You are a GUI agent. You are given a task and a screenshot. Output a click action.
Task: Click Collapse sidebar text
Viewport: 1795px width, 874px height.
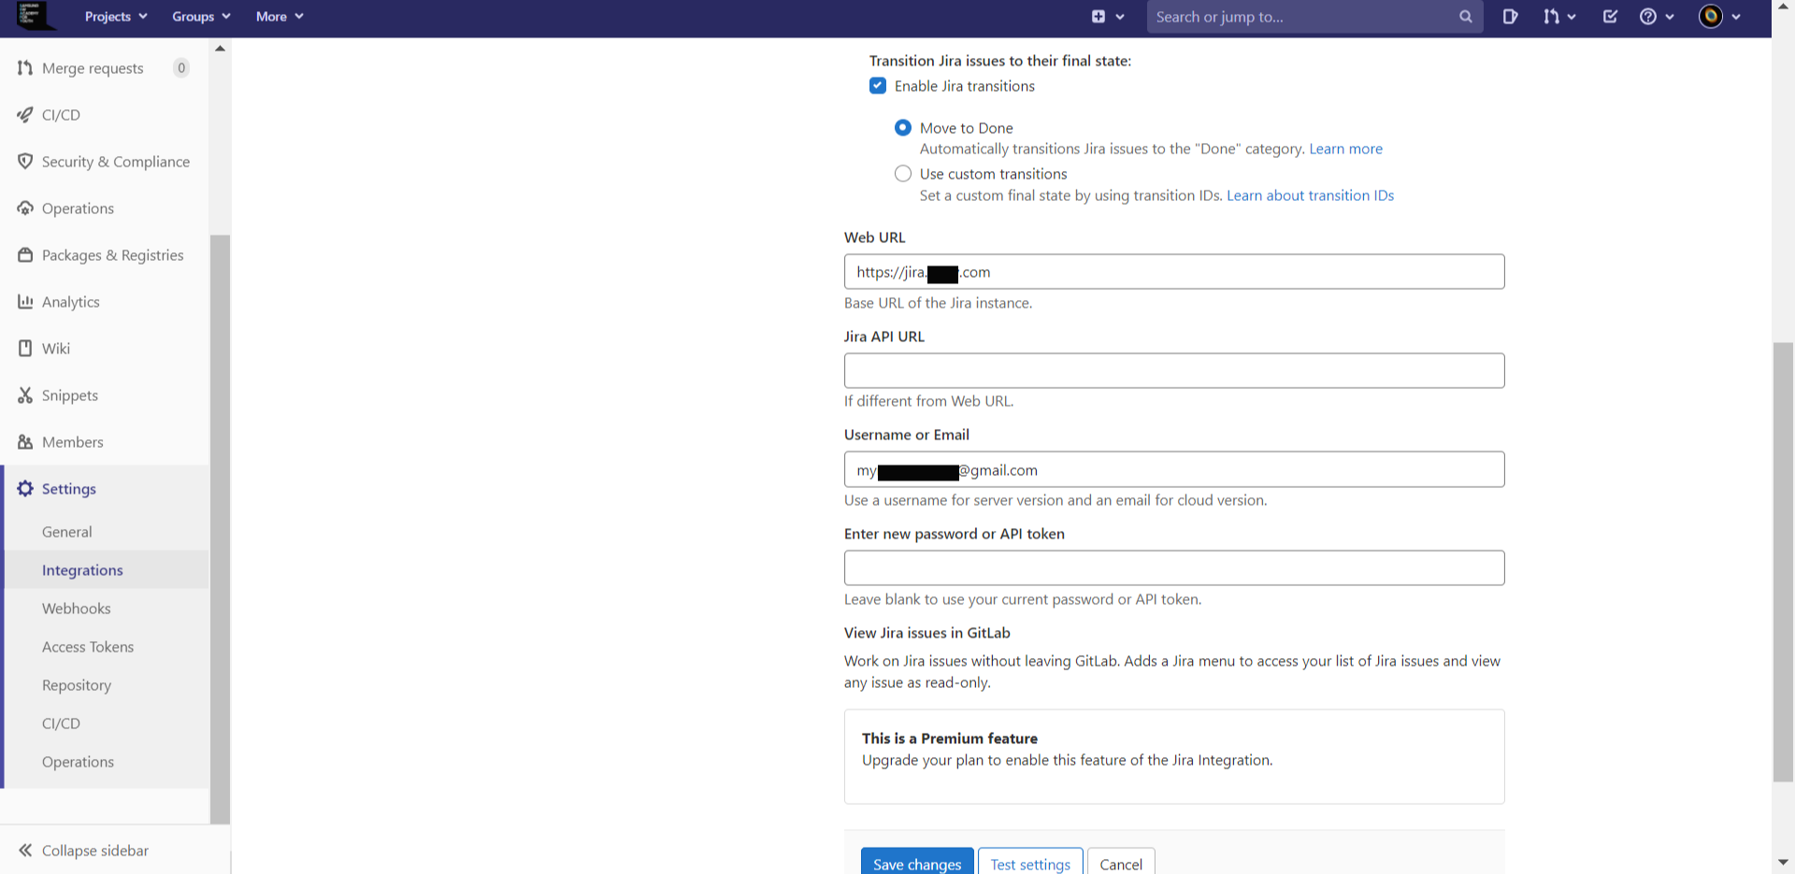pos(95,851)
